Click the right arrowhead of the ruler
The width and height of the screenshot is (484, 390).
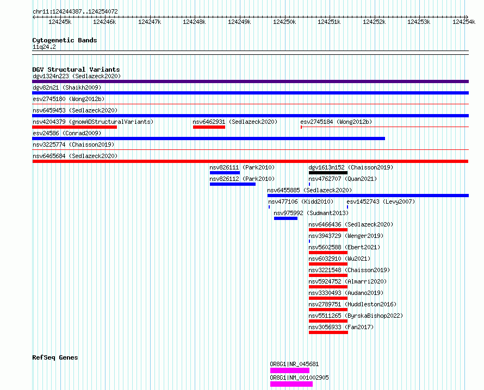[x=467, y=17]
